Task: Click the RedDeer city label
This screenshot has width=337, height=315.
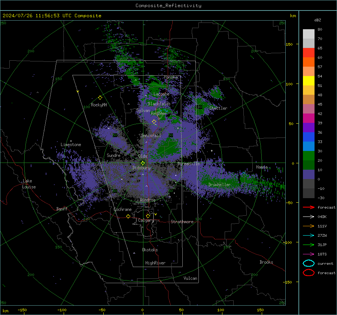Action: pos(159,113)
